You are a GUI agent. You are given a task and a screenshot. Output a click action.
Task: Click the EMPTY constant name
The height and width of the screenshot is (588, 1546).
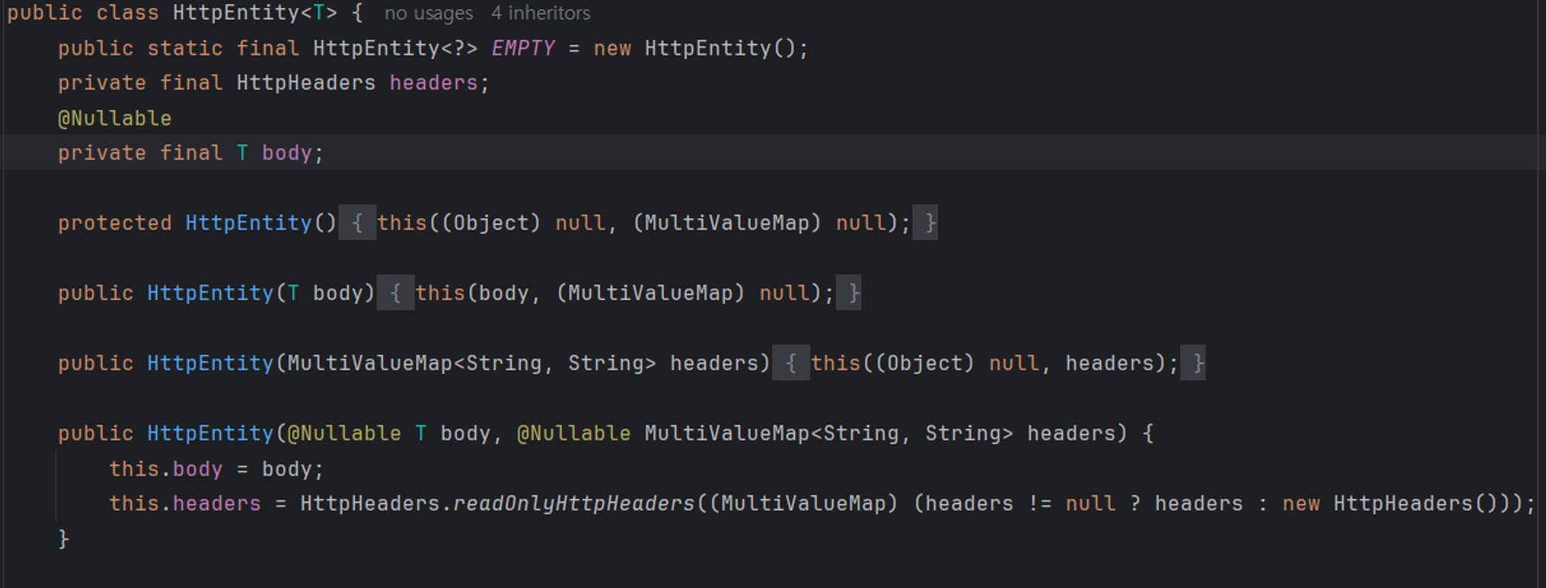coord(523,48)
